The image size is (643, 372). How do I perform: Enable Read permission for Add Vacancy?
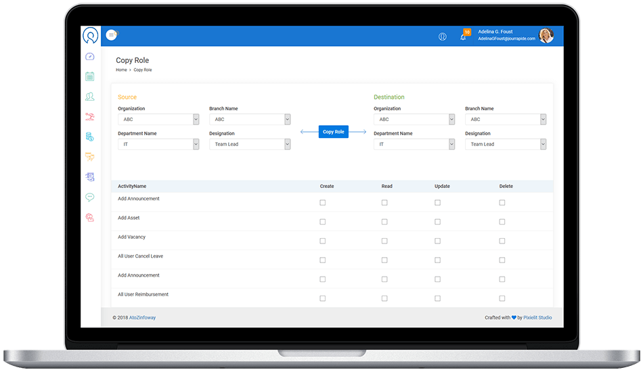384,241
